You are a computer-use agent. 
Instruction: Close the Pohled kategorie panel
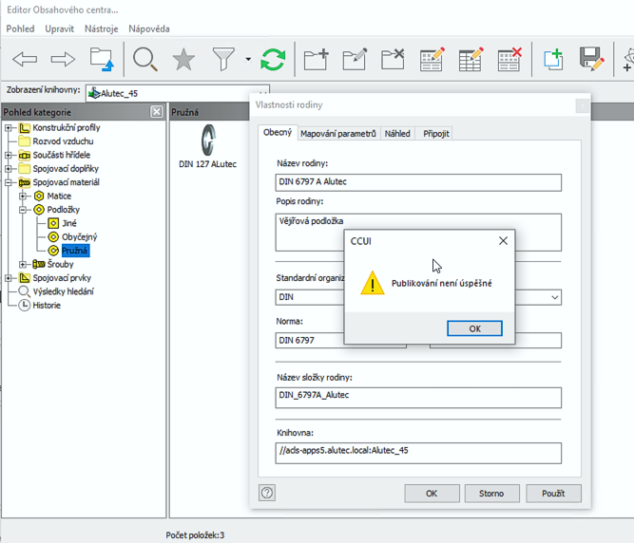(x=157, y=112)
